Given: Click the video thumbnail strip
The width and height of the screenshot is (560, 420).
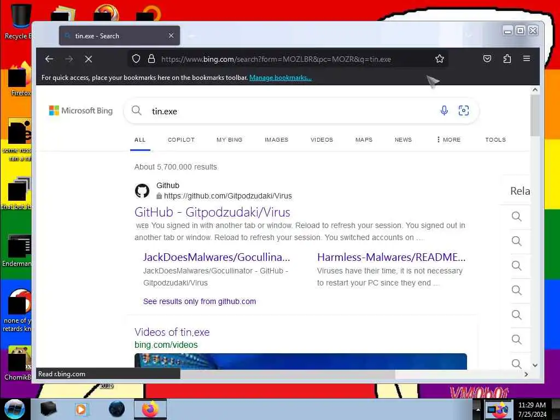Looking at the screenshot, I should click(301, 361).
